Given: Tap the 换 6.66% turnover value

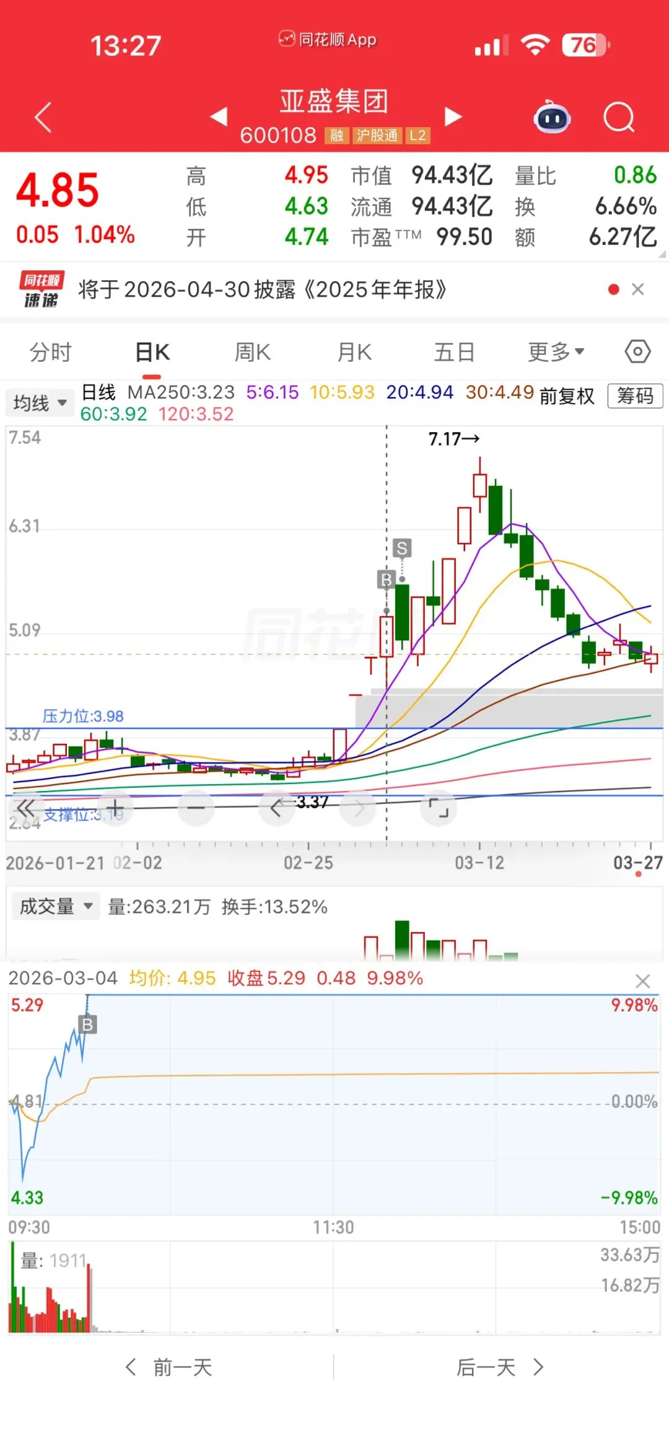Looking at the screenshot, I should (626, 206).
